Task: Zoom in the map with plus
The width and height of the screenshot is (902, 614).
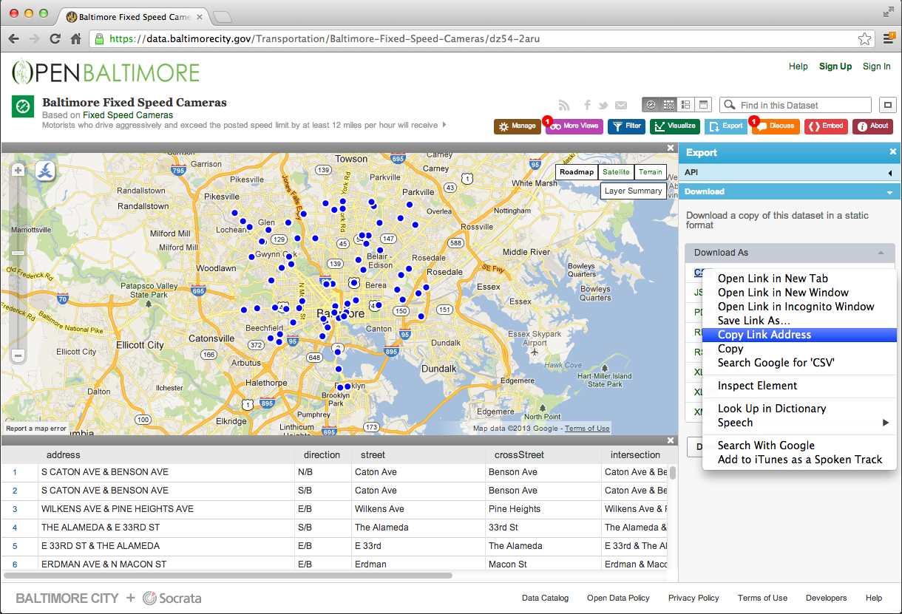Action: tap(18, 171)
